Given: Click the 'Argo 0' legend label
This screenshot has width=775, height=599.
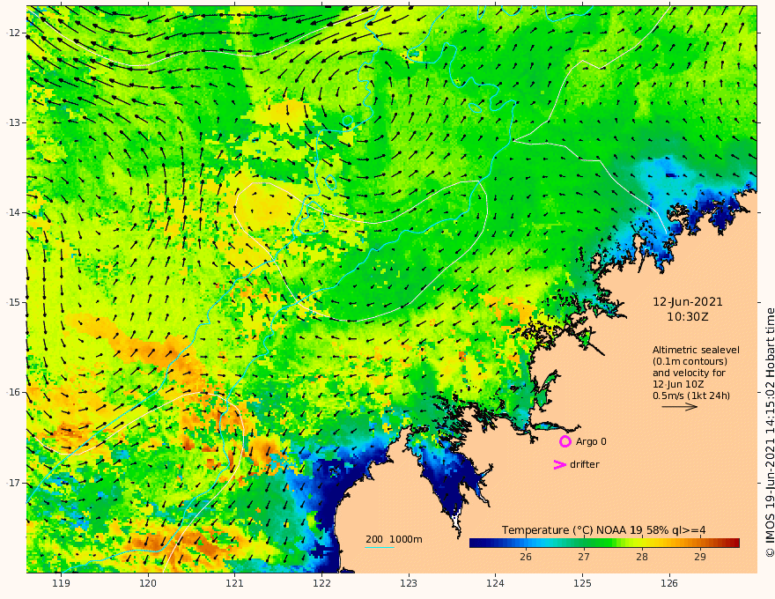Looking at the screenshot, I should click(x=591, y=442).
